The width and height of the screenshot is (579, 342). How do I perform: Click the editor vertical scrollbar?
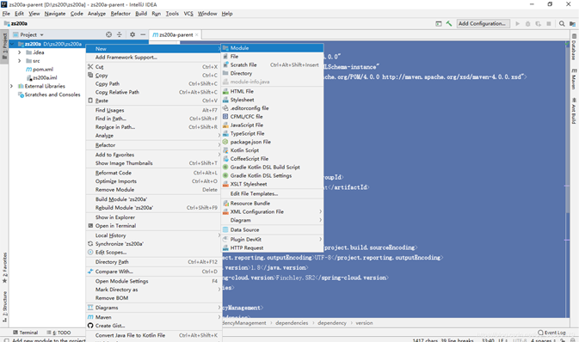pyautogui.click(x=567, y=129)
